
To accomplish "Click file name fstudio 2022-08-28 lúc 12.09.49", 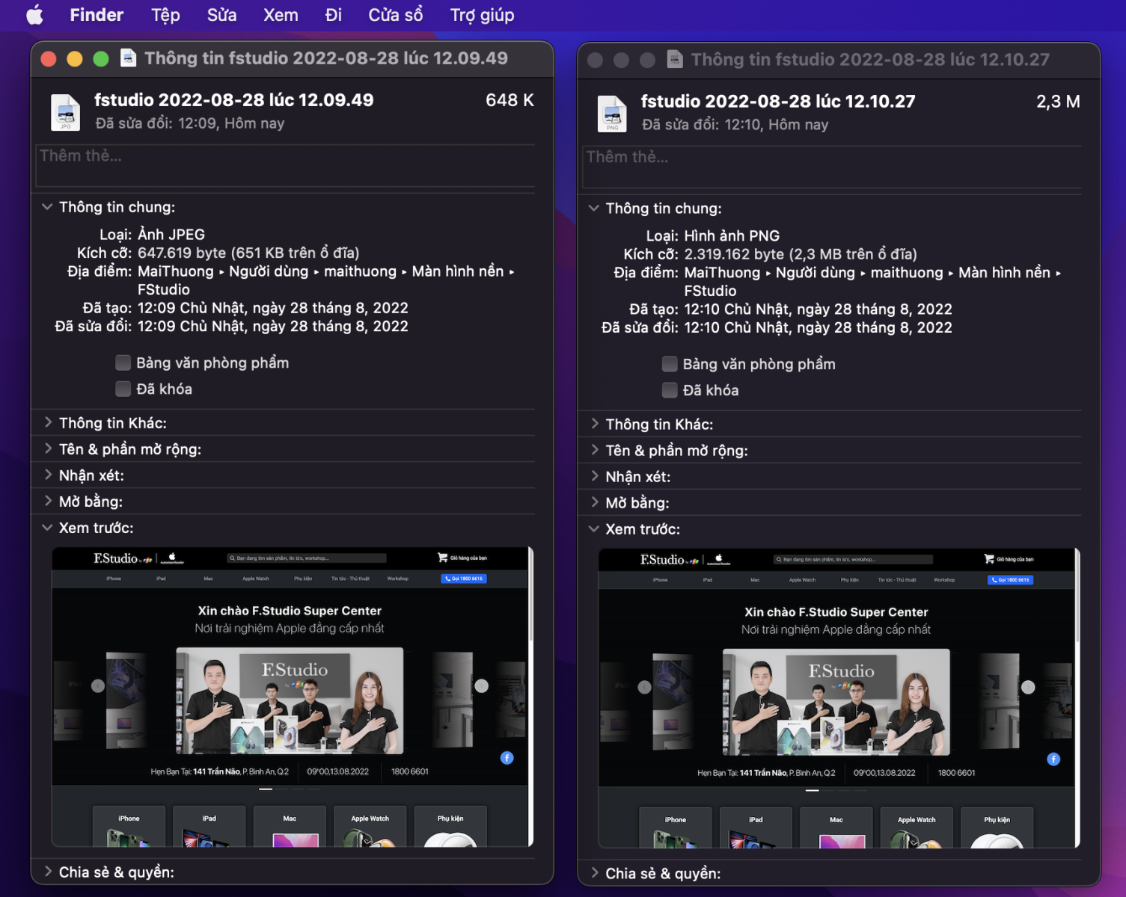I will 233,100.
